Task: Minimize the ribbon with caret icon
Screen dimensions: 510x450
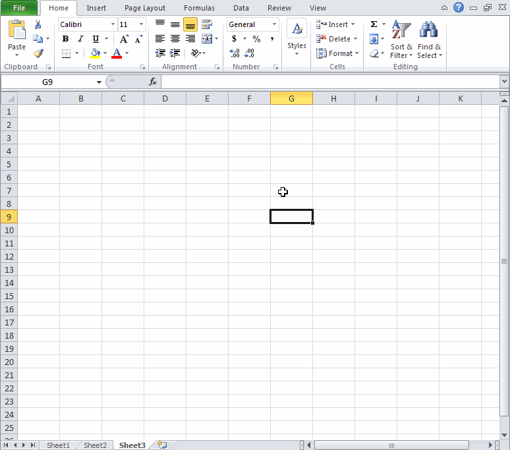Action: [444, 8]
